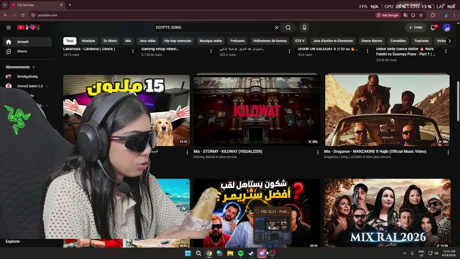Select the Hip-hop marocain filter chip
The image size is (460, 259).
(x=178, y=41)
